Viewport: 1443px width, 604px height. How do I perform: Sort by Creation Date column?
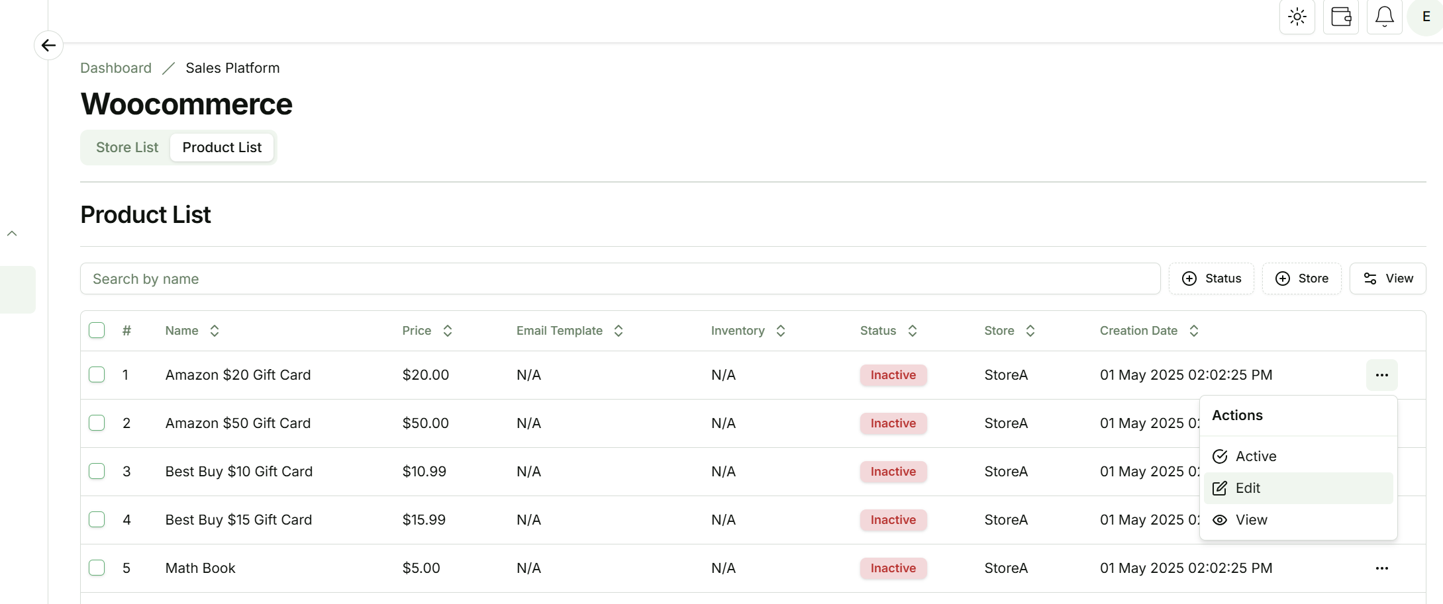click(x=1149, y=331)
